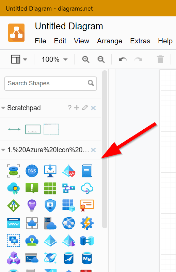
Task: Edit the Scratchpad with pencil icon
Action: click(x=85, y=108)
